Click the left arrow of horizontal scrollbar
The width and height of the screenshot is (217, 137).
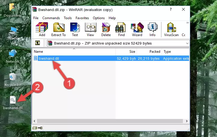pos(34,121)
